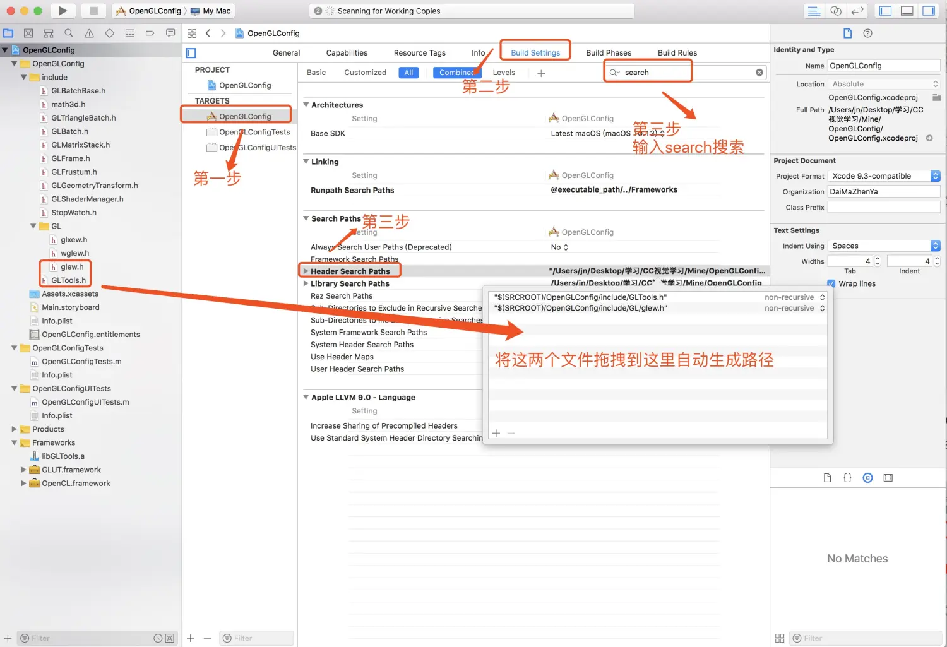
Task: Switch to the Build Rules tab
Action: (x=677, y=53)
